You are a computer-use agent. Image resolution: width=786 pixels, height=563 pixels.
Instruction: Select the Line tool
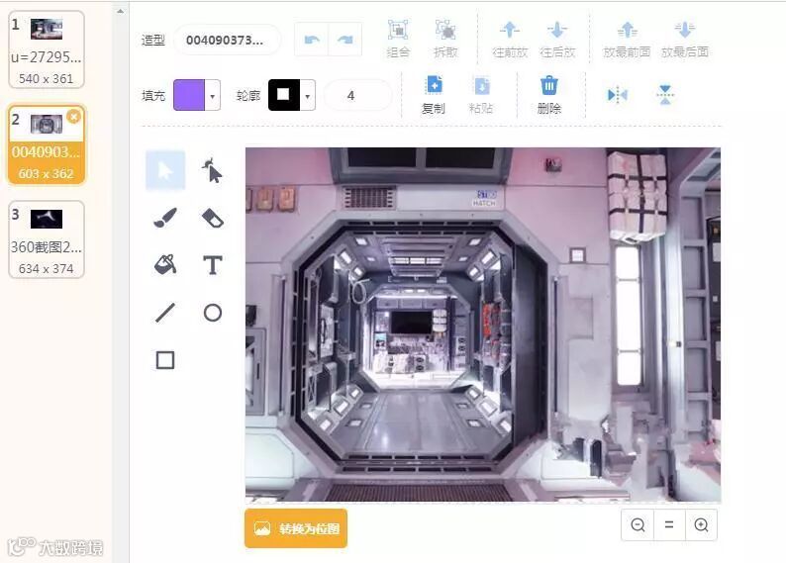(165, 313)
